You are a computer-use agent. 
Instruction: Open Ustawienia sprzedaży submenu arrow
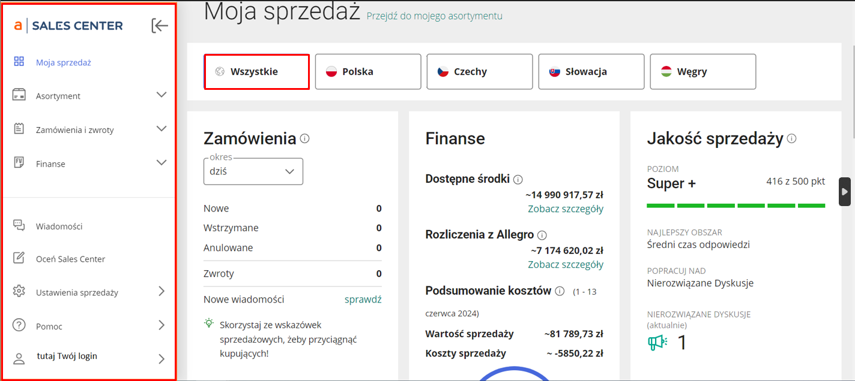click(x=161, y=291)
